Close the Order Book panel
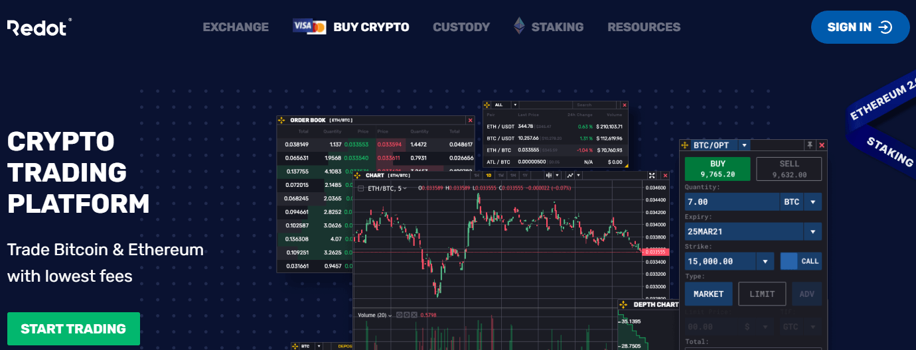This screenshot has height=350, width=916. pyautogui.click(x=471, y=120)
